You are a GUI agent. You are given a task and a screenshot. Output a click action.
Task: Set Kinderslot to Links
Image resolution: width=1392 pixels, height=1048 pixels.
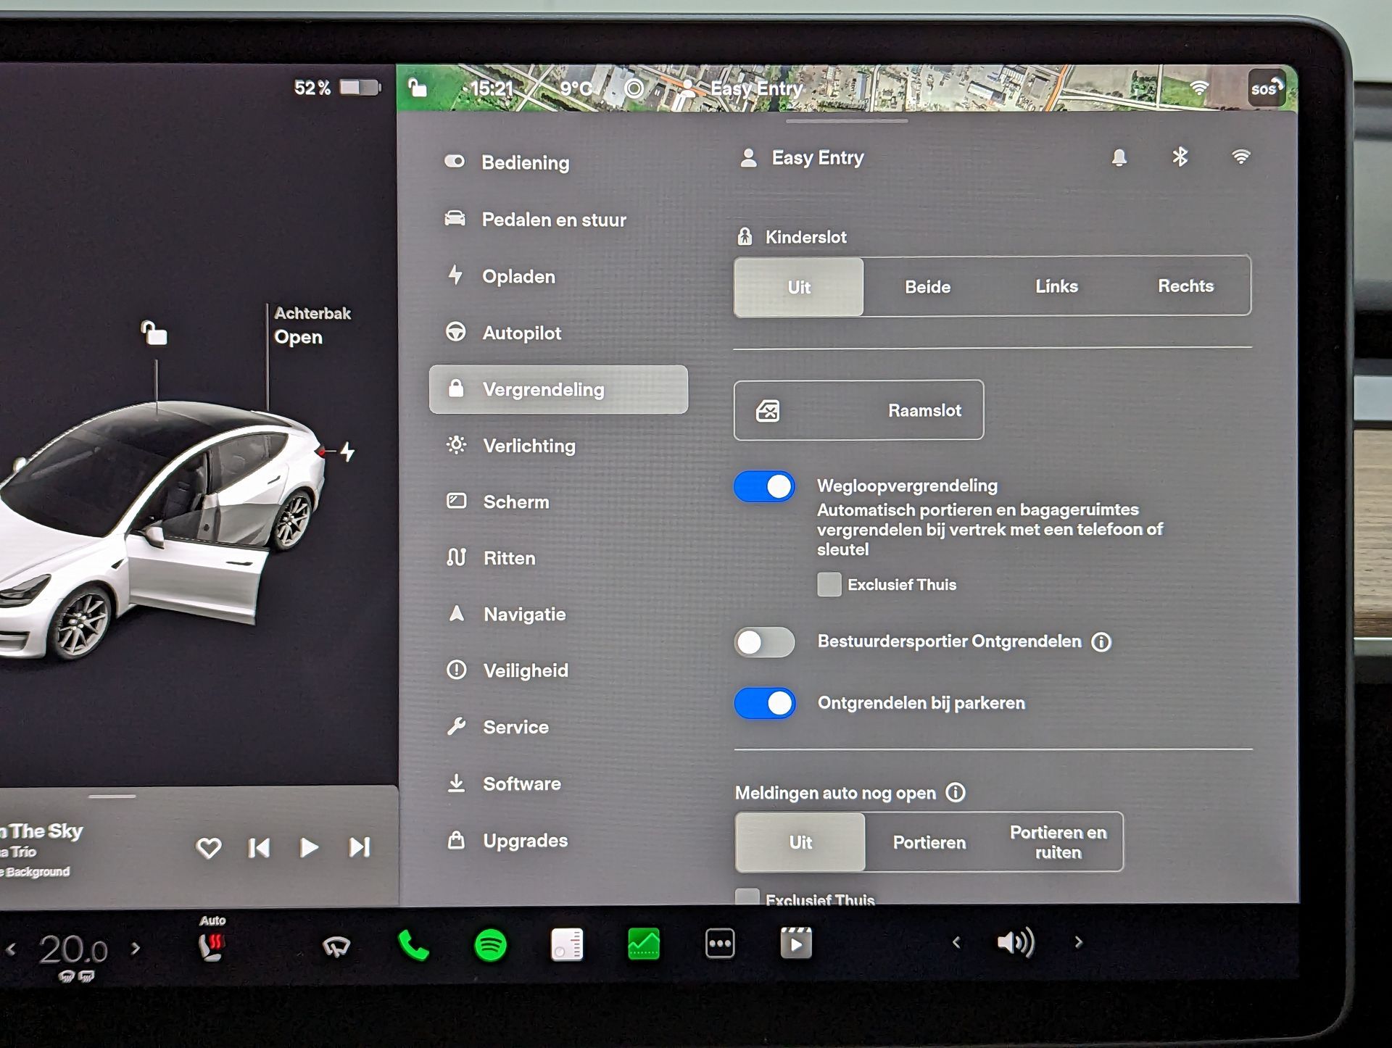1056,286
